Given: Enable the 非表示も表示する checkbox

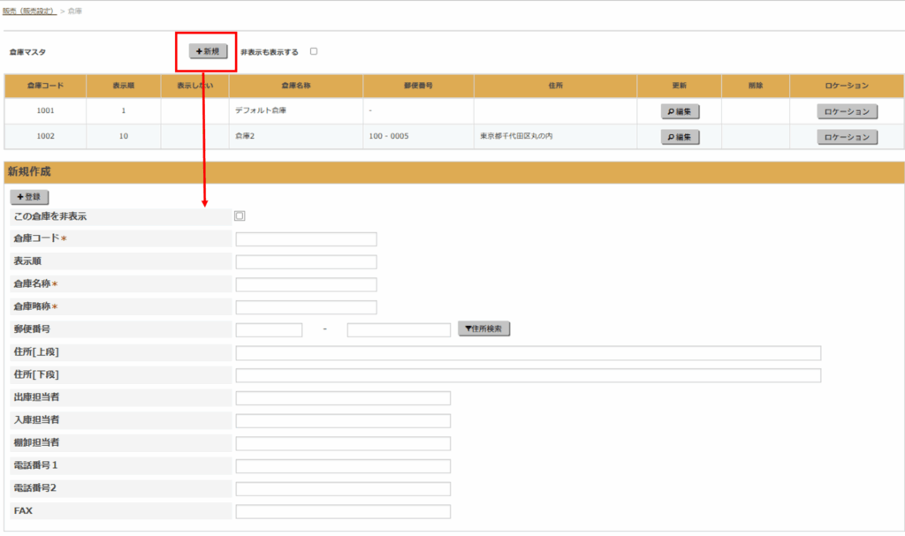Looking at the screenshot, I should click(x=314, y=51).
